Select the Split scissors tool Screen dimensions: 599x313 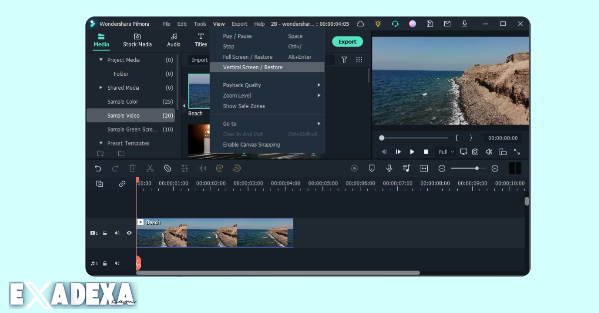click(150, 168)
